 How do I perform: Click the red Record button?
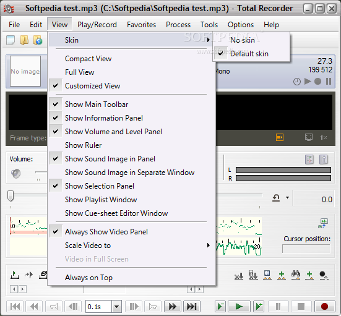(x=324, y=307)
